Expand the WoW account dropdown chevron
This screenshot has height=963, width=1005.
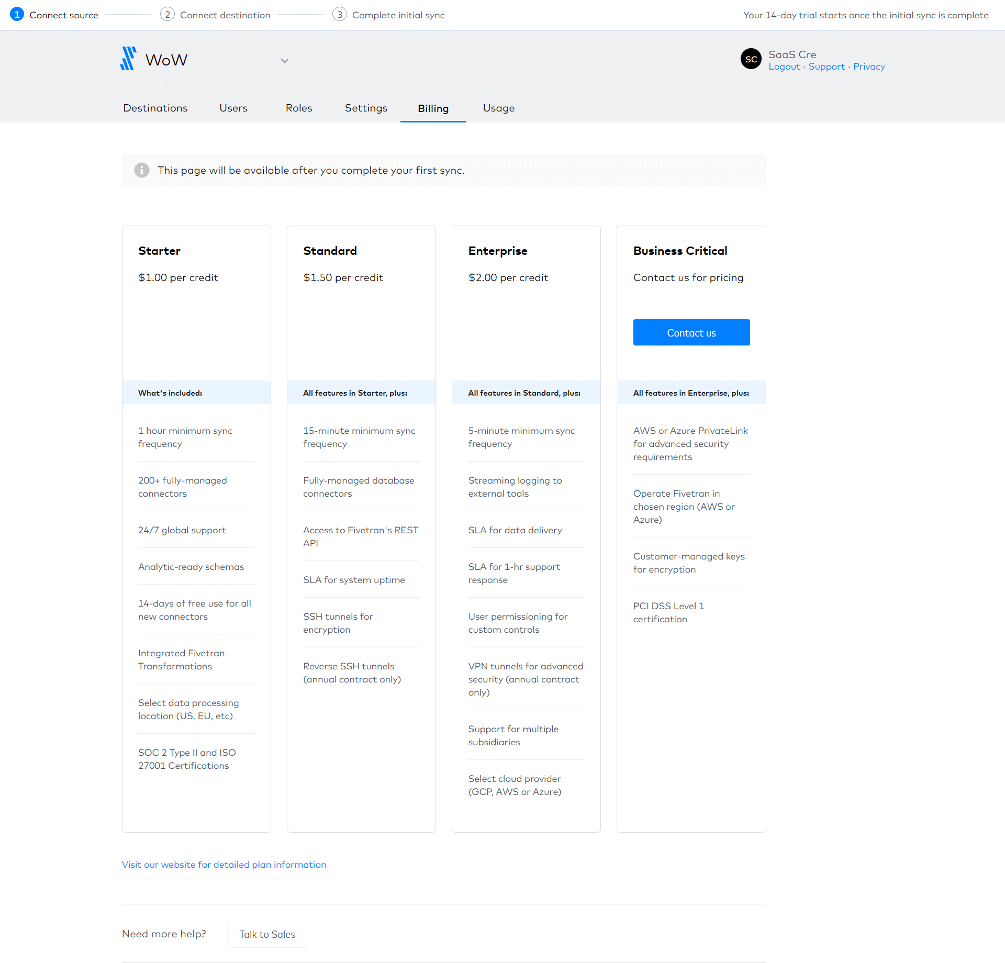click(x=285, y=61)
